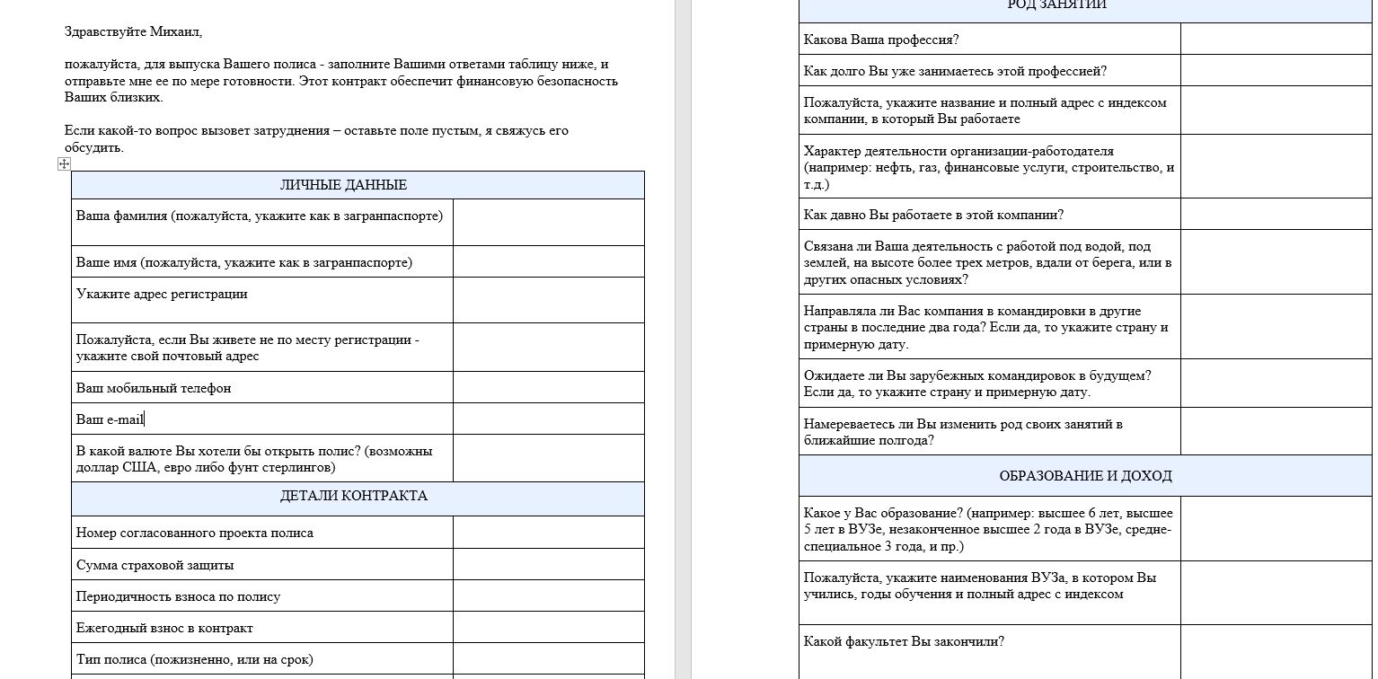Click the answer cell for 'Ваш мобильный телефон'
This screenshot has height=679, width=1378.
pos(549,387)
